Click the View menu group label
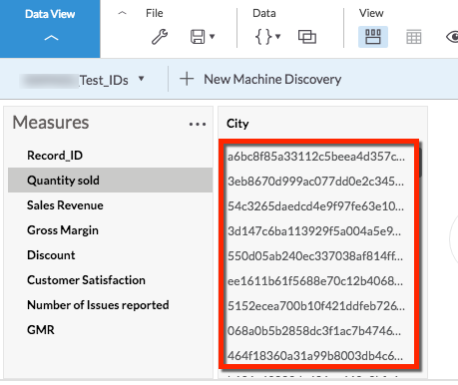This screenshot has width=458, height=385. [371, 13]
